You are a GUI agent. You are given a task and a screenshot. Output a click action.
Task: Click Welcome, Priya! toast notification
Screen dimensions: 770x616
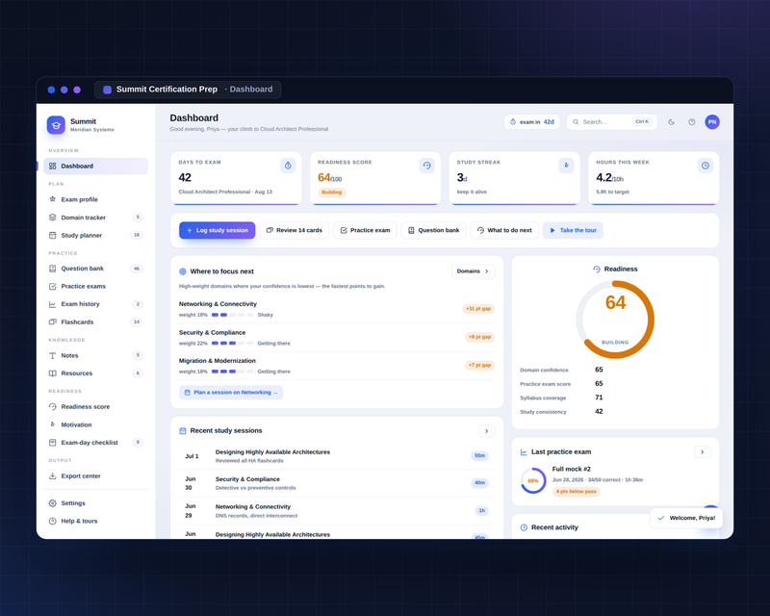(x=686, y=518)
